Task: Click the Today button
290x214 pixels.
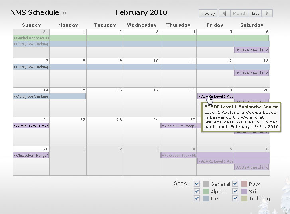Action: tap(208, 13)
